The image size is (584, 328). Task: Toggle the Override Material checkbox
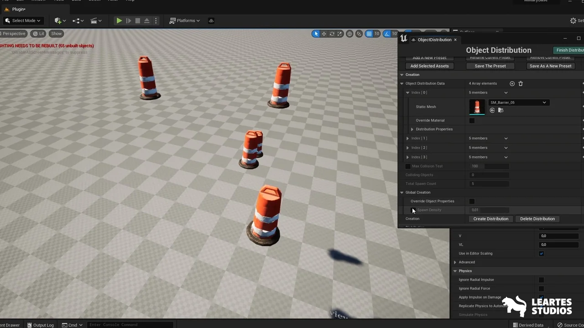472,121
